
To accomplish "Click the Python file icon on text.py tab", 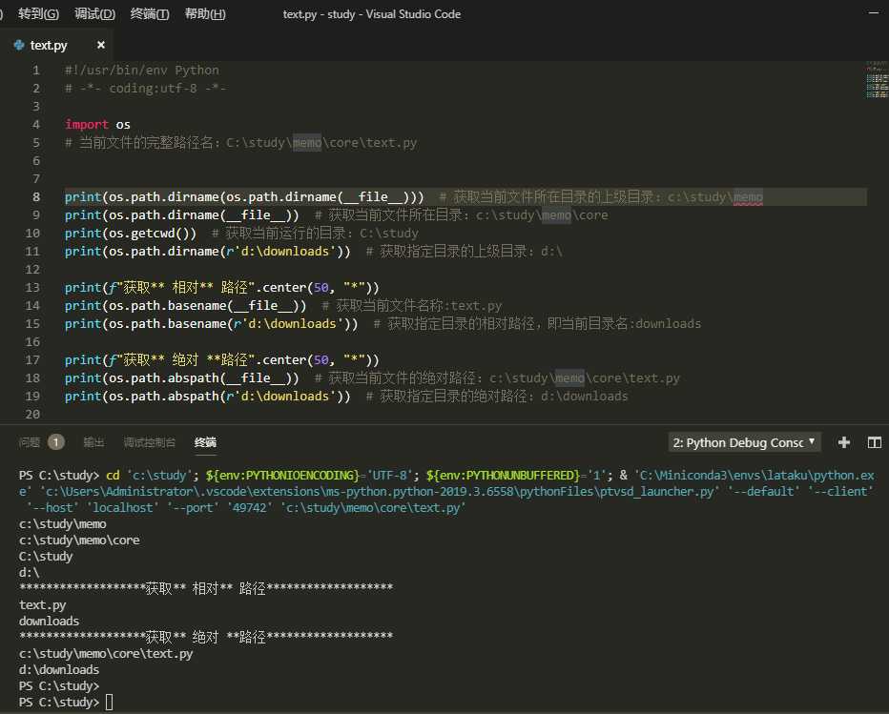I will [19, 45].
